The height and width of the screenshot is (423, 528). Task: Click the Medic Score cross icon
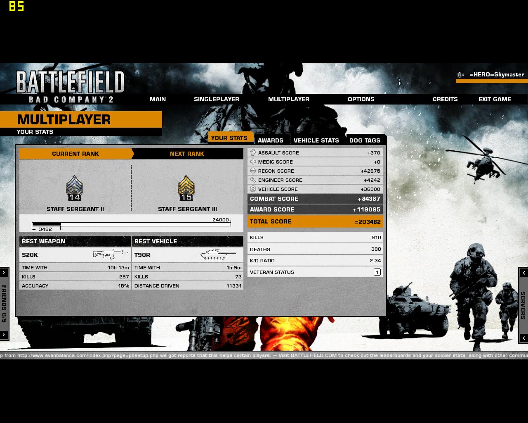253,162
